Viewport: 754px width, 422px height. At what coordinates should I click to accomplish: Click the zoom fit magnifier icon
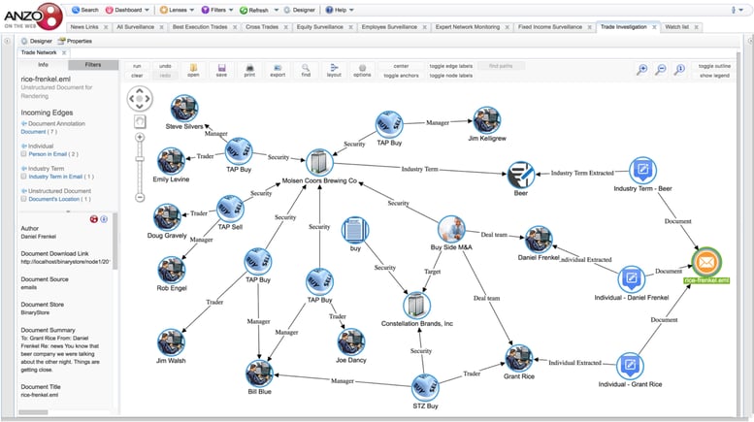[x=679, y=70]
